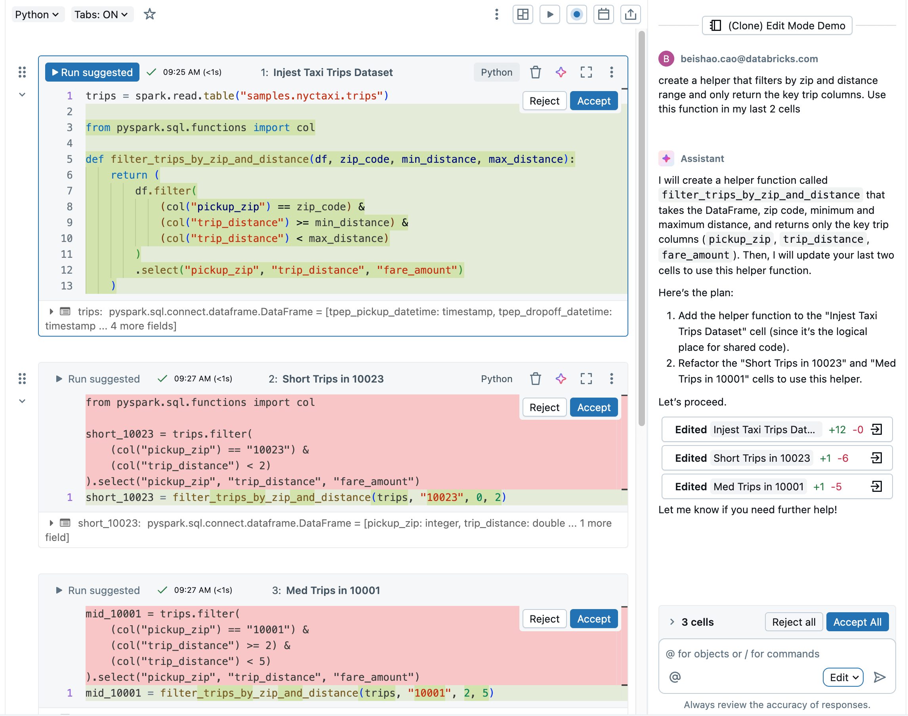Open the side-by-side layout grid icon
Image resolution: width=908 pixels, height=716 pixels.
(523, 15)
